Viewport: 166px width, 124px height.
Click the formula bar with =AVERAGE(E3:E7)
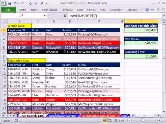click(x=115, y=16)
